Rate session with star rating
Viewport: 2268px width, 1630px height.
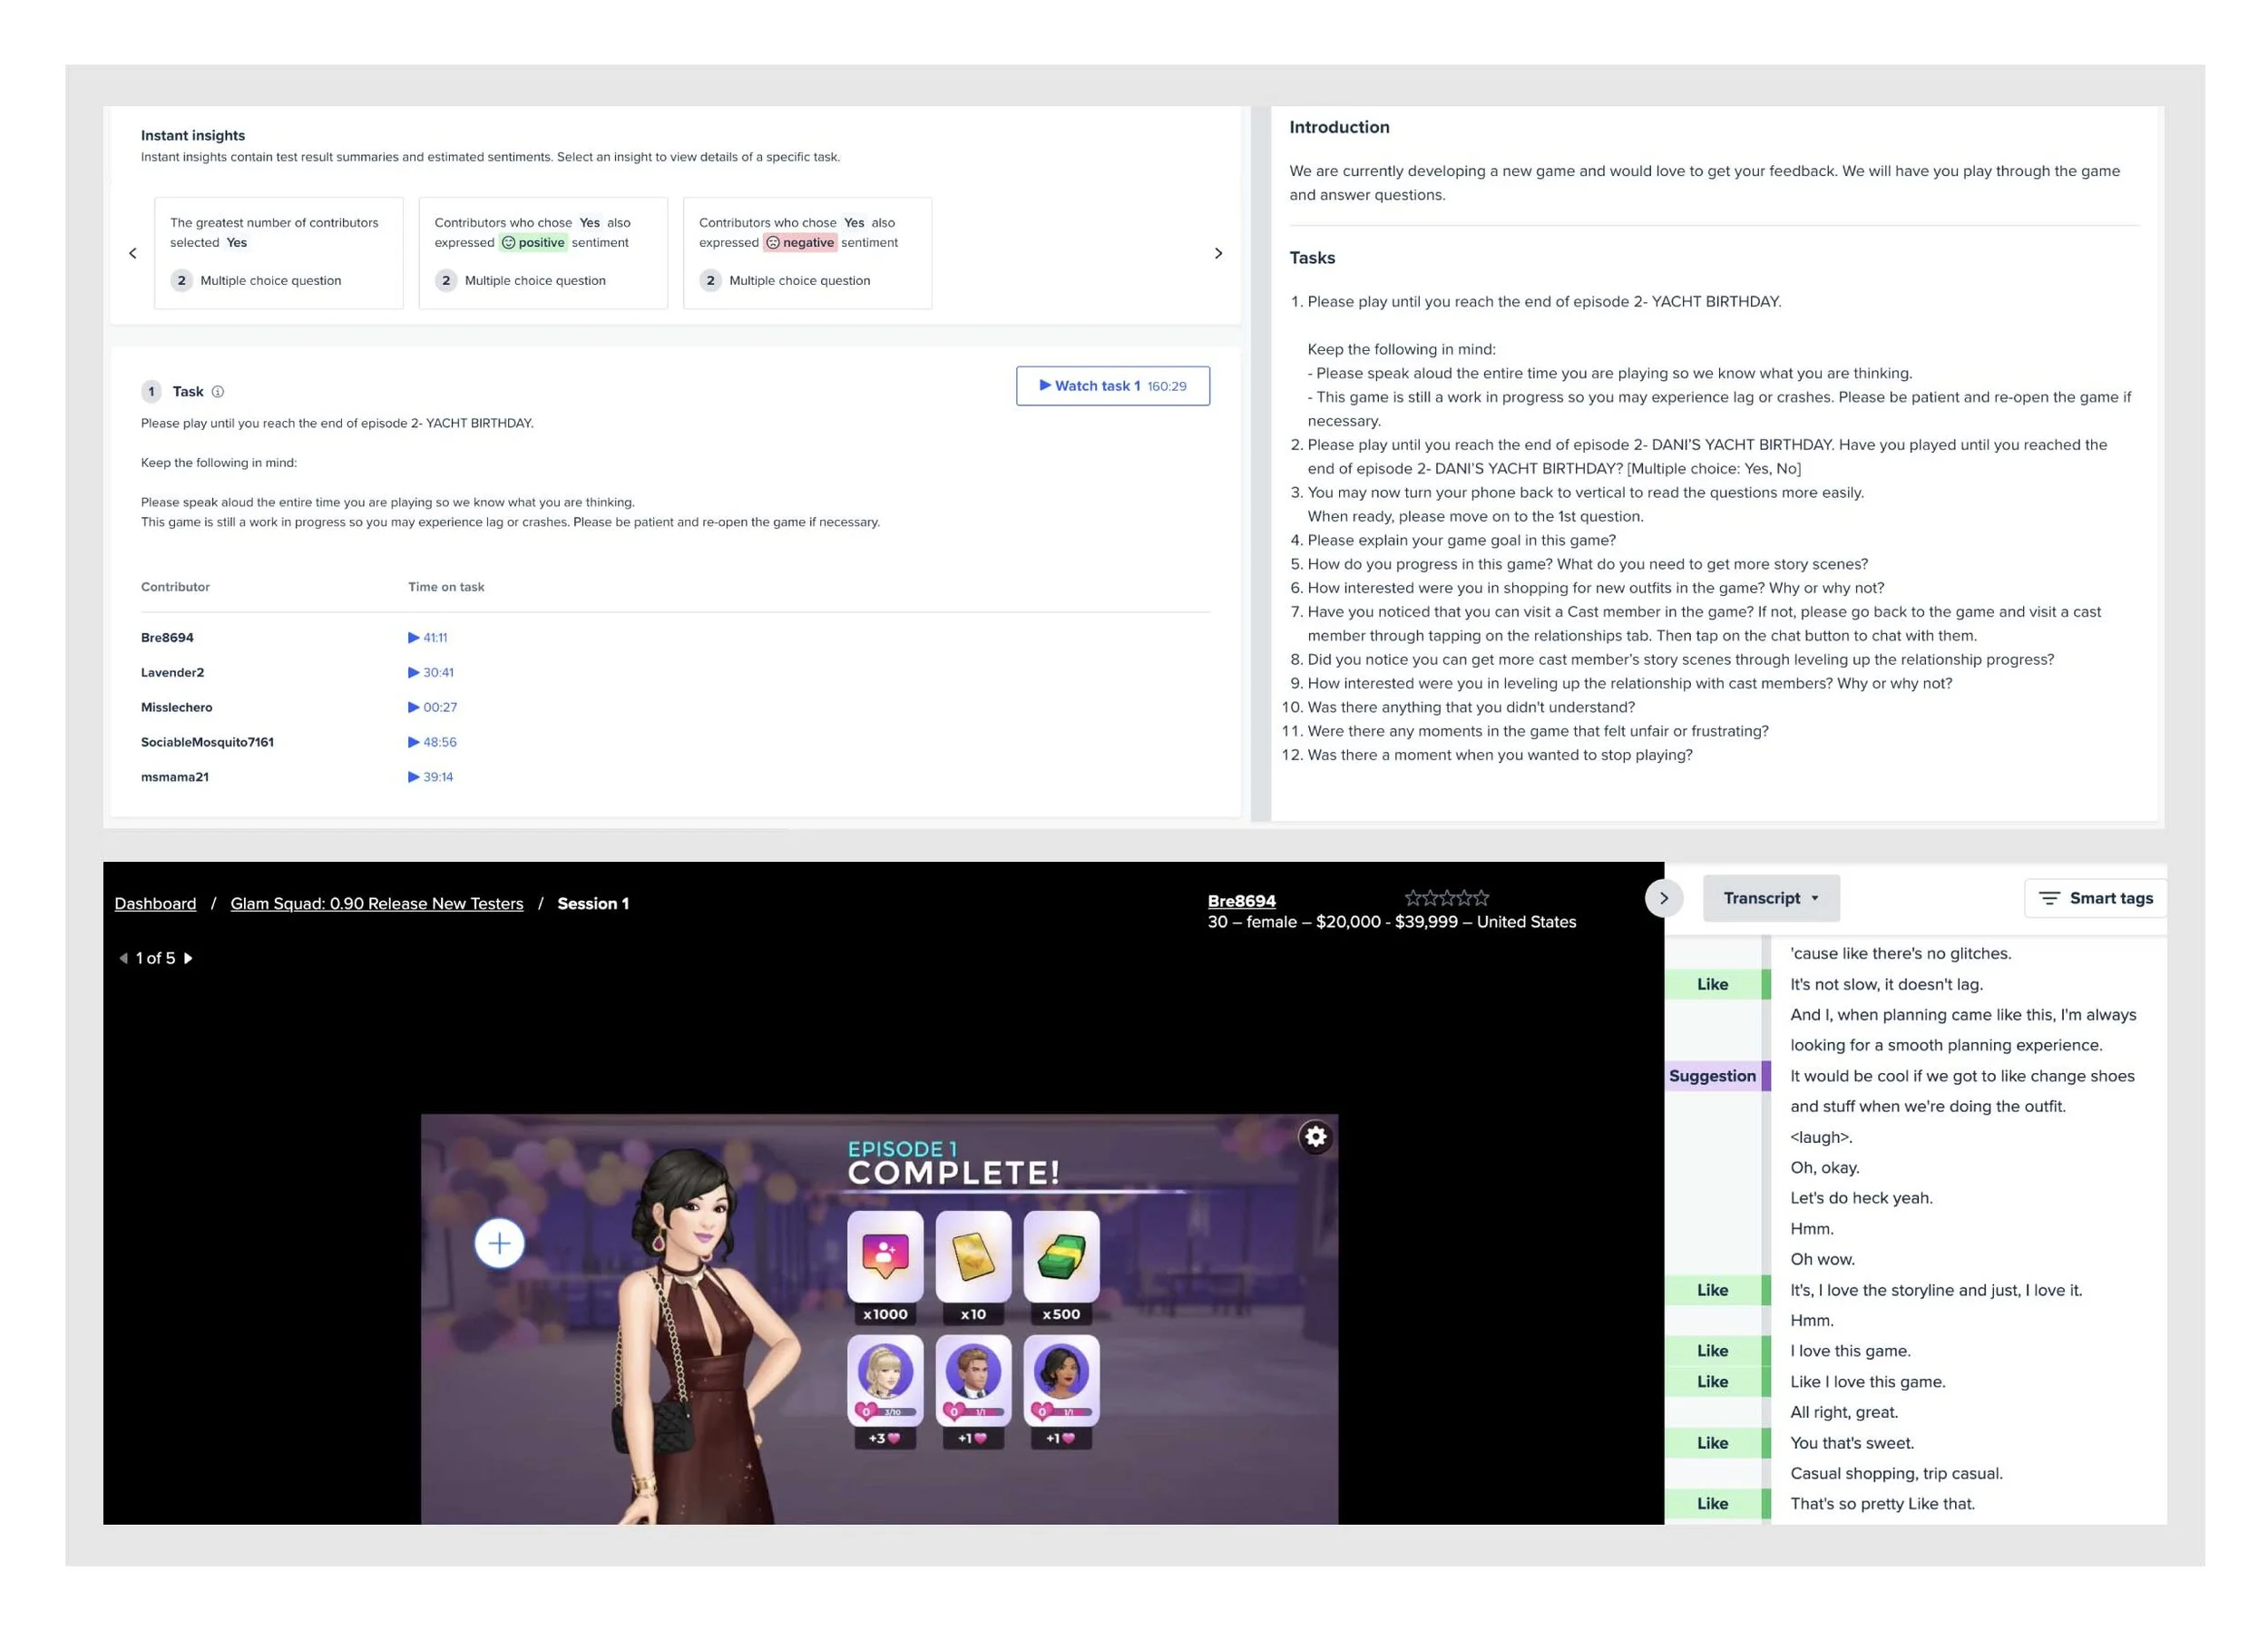pos(1446,898)
